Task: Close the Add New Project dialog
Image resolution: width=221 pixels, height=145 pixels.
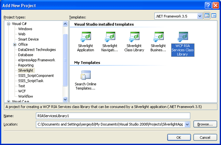Action: tap(215, 6)
